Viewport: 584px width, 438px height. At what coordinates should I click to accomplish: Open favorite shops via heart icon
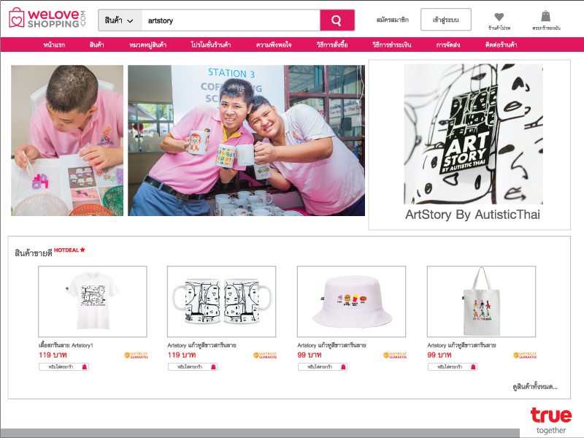click(499, 21)
